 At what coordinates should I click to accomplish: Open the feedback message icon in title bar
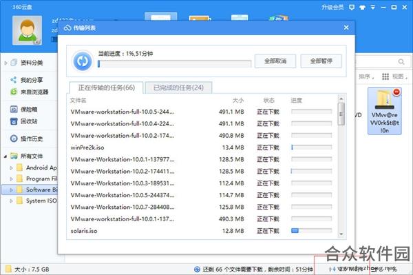click(x=352, y=8)
